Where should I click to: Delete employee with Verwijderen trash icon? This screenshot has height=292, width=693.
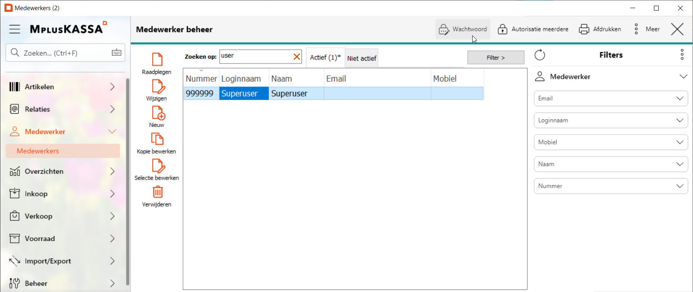click(157, 192)
